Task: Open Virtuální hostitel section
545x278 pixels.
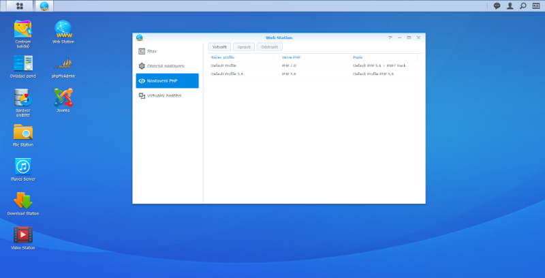Action: [167, 95]
